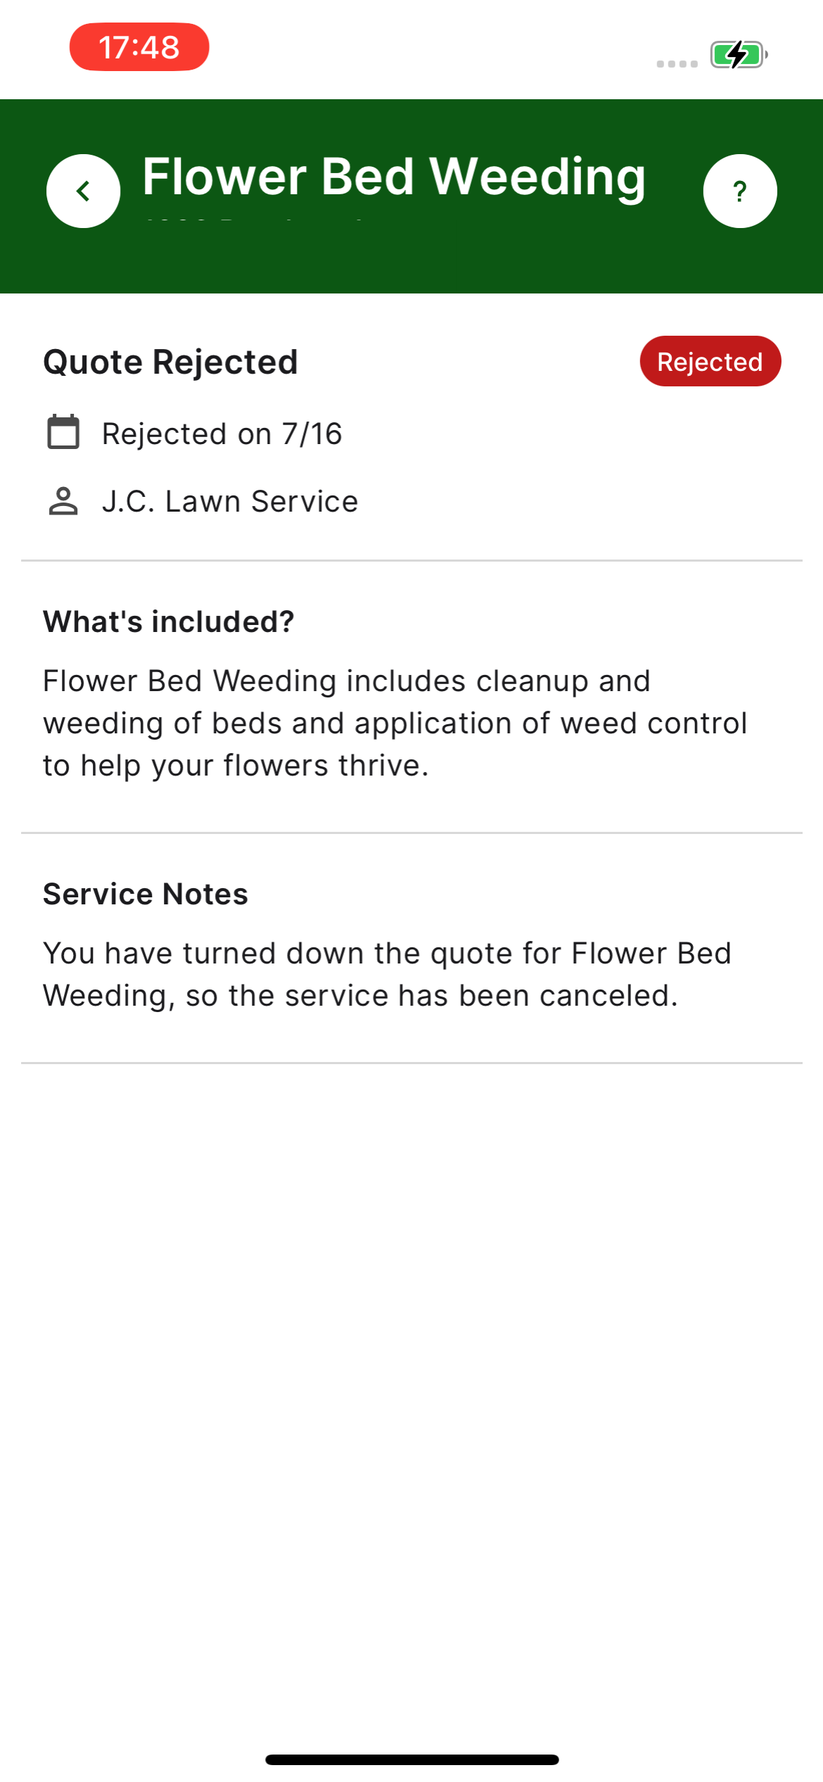The width and height of the screenshot is (823, 1782).
Task: Tap the partially hidden address subtitle
Action: click(253, 220)
